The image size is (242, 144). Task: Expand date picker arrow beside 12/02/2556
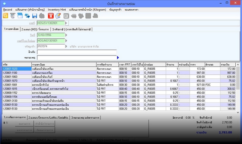pos(67,35)
